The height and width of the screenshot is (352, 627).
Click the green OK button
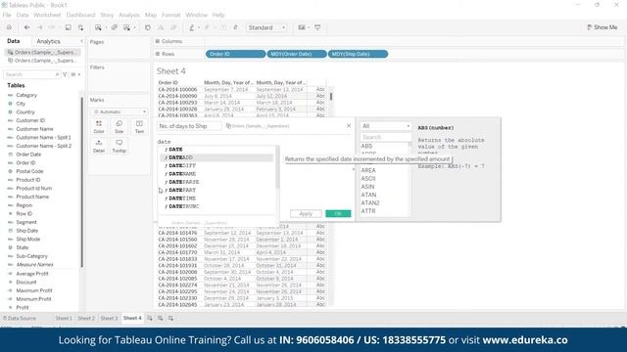click(338, 213)
